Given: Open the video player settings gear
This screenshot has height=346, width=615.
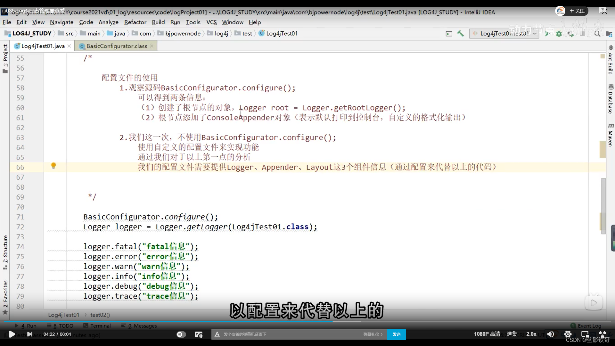Looking at the screenshot, I should pyautogui.click(x=568, y=334).
